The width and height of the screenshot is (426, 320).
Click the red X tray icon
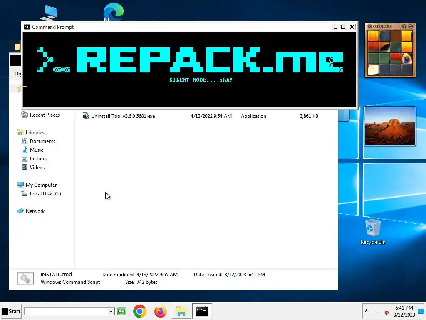point(386,312)
